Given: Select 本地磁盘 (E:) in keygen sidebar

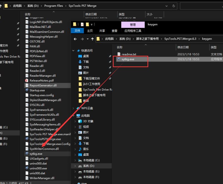Looking at the screenshot, I should [x=91, y=171].
